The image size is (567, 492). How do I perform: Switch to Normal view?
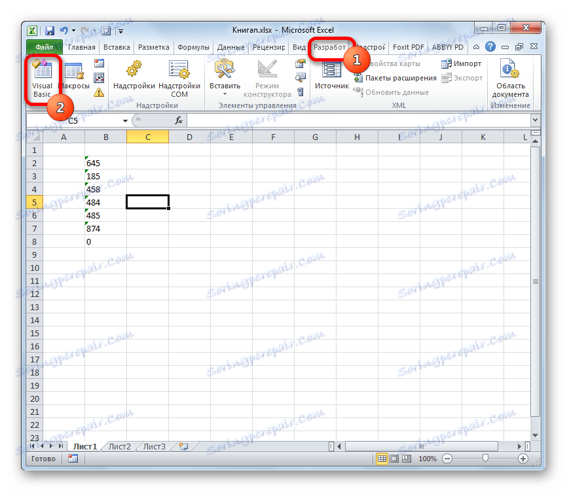click(382, 459)
